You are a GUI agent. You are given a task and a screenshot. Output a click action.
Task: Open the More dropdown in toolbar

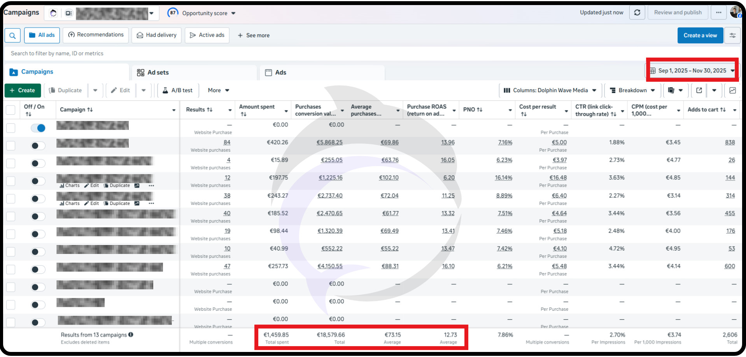219,90
